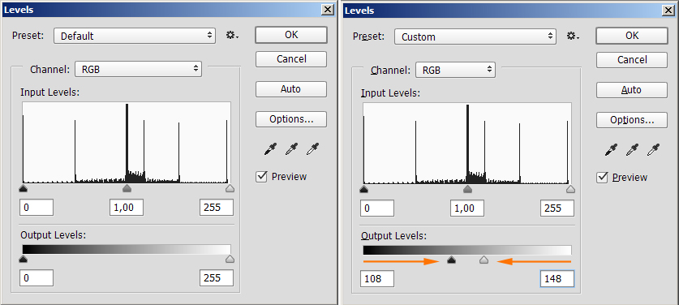The width and height of the screenshot is (679, 305).
Task: Toggle Preview checkbox in left Levels dialog
Action: [261, 176]
